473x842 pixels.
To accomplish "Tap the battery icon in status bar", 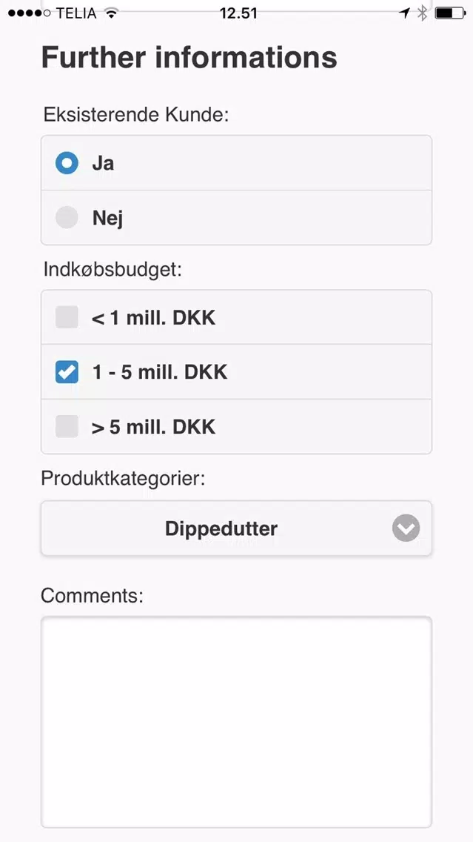I will (x=449, y=13).
